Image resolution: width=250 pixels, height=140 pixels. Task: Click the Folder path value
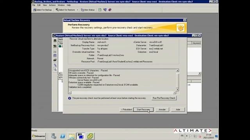coord(111,55)
